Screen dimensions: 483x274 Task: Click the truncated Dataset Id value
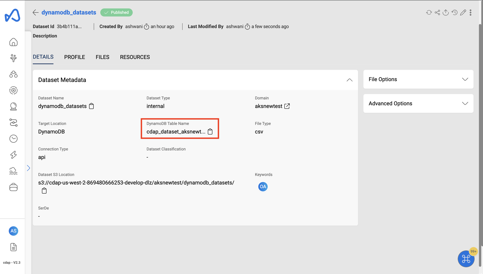tap(69, 26)
